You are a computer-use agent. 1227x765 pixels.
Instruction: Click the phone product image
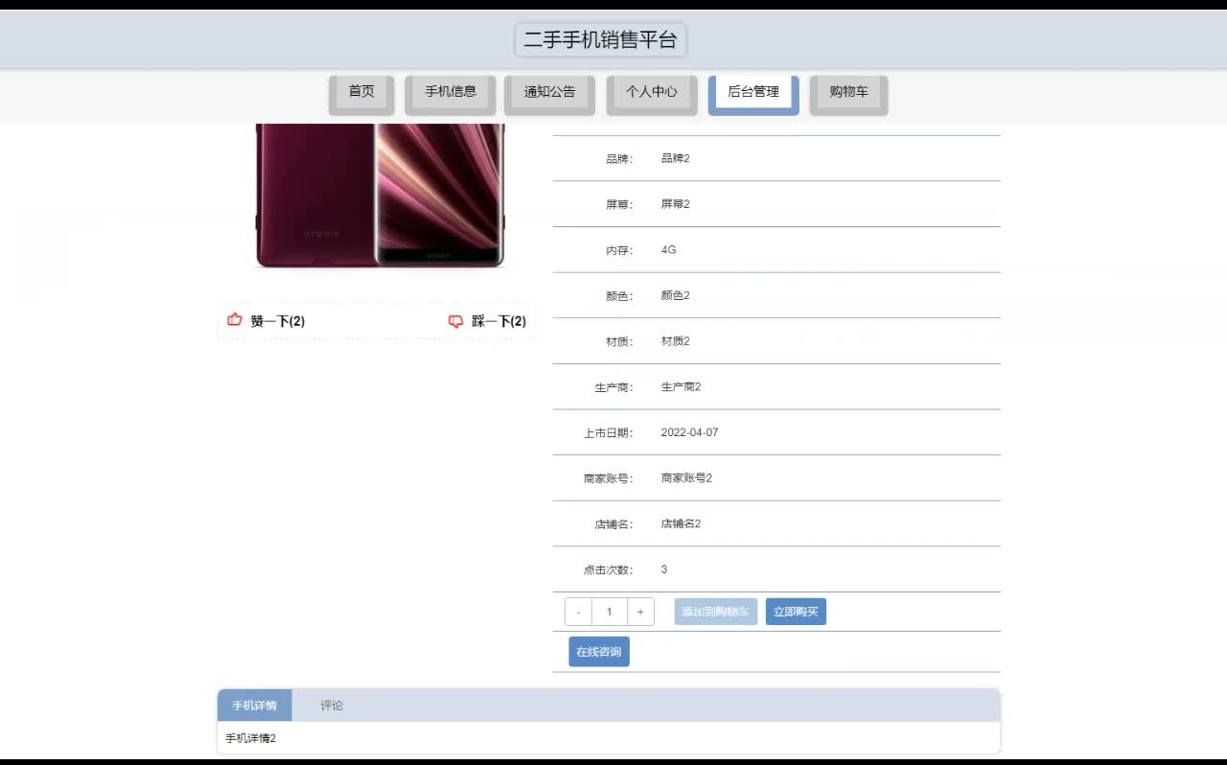[380, 196]
